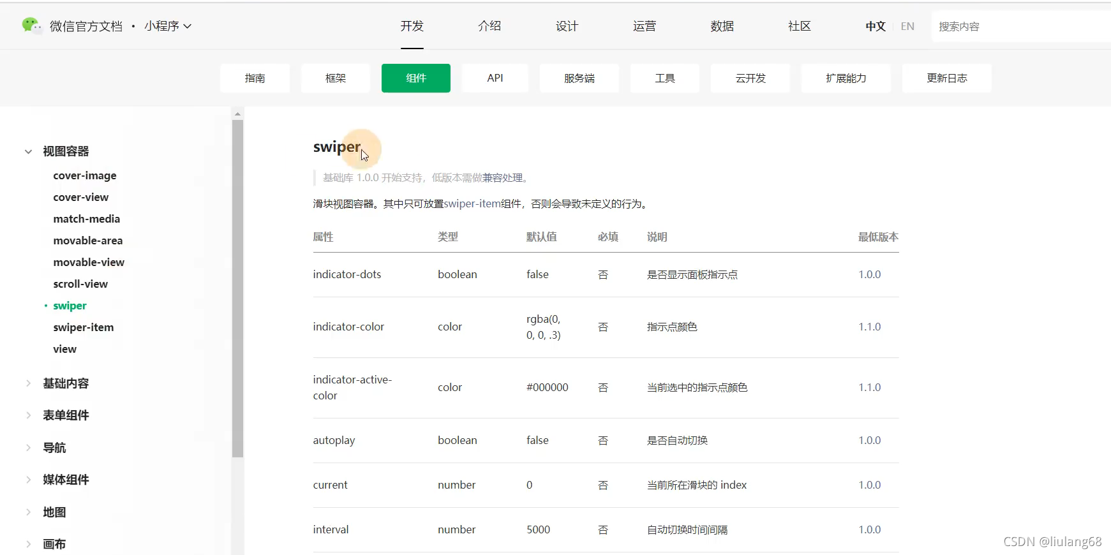Click the current property name
1111x555 pixels.
tap(330, 485)
